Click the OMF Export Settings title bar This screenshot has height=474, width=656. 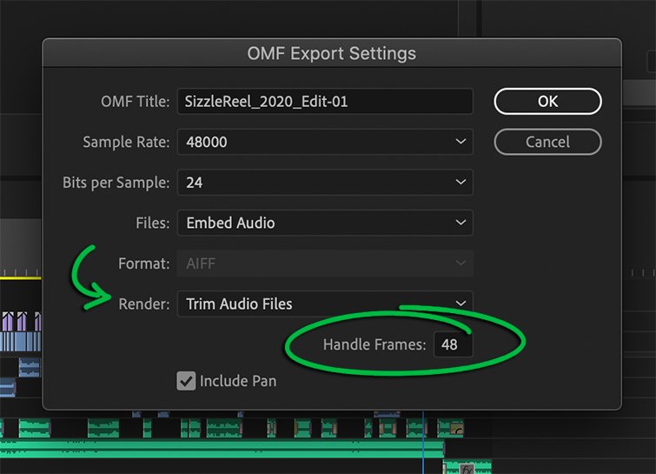click(x=331, y=54)
